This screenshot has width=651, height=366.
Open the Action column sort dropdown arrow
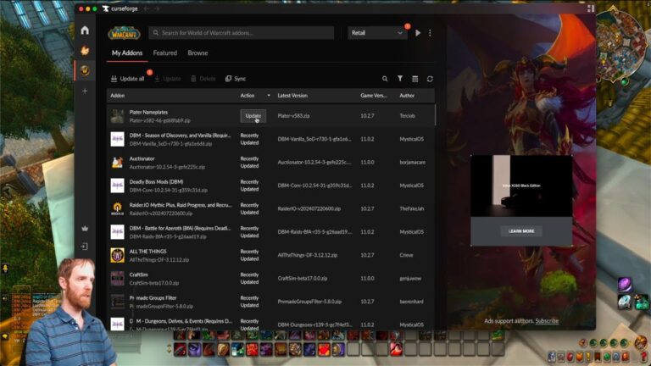(269, 96)
